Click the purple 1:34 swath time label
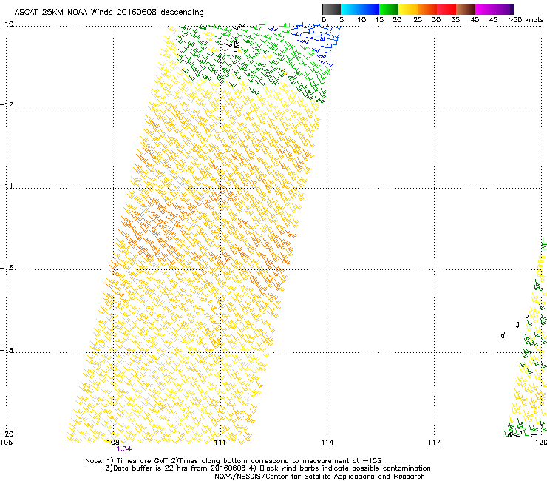Screen dimensions: 547x481 coord(124,449)
